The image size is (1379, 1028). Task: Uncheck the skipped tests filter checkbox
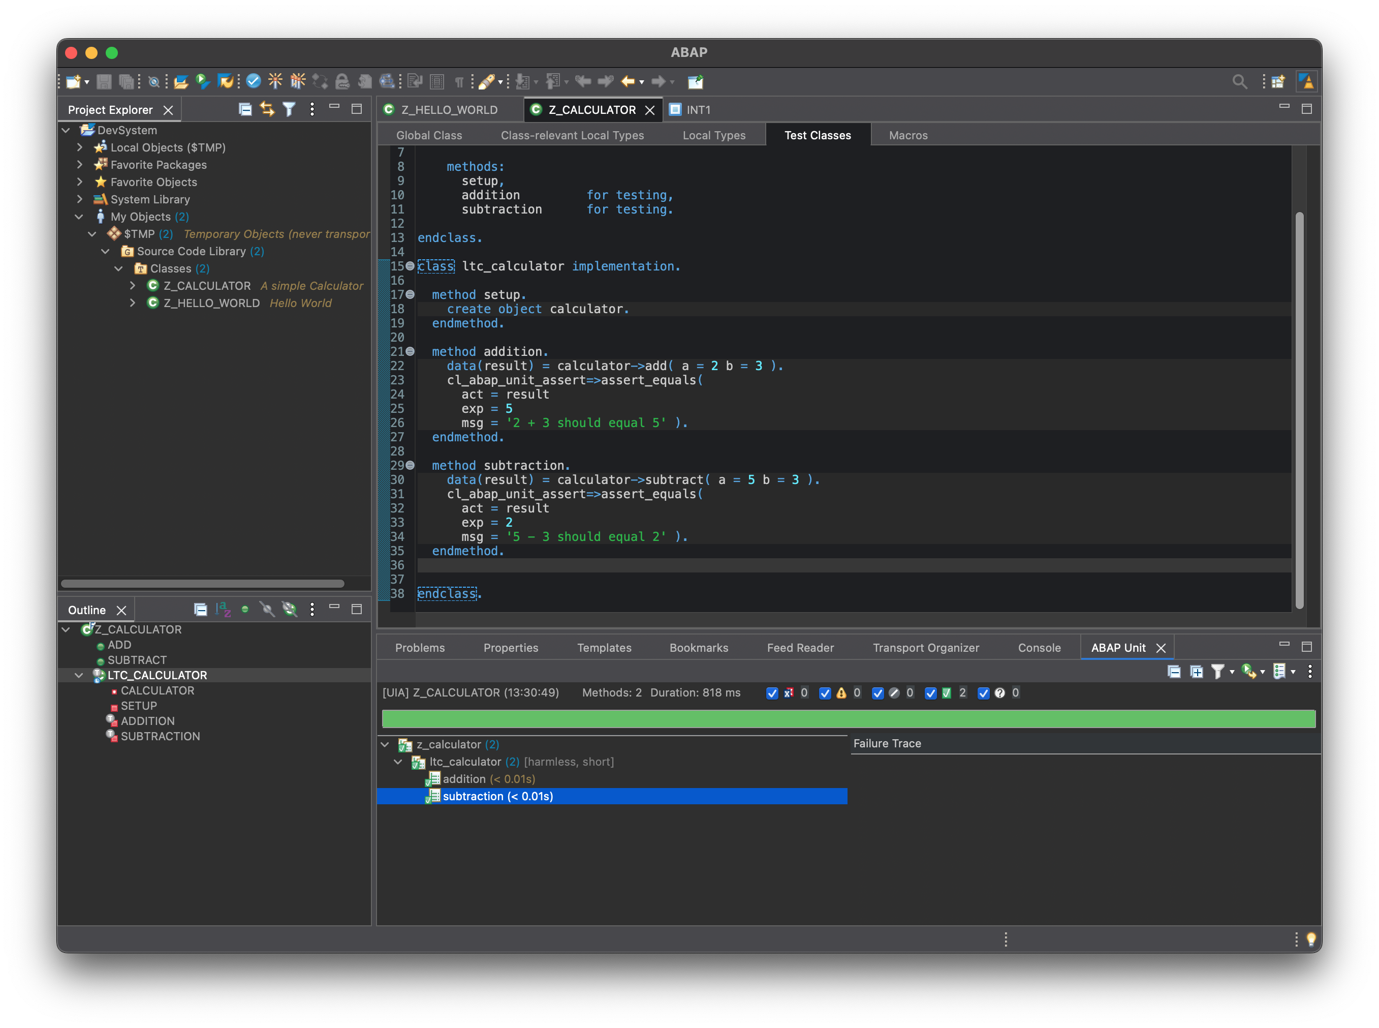pos(878,693)
